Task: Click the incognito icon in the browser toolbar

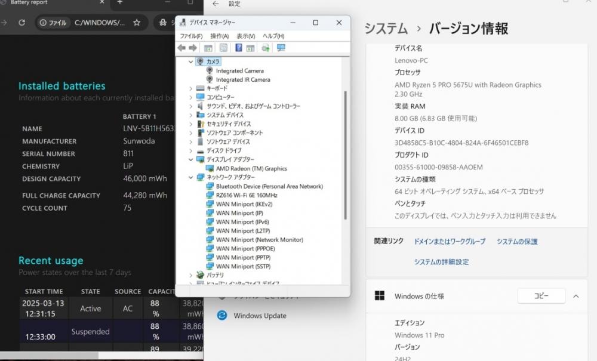Action: [x=163, y=23]
